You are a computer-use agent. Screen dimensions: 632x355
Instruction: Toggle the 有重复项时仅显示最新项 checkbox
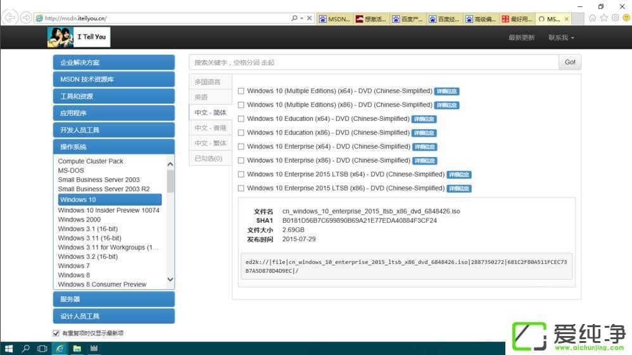coord(56,333)
